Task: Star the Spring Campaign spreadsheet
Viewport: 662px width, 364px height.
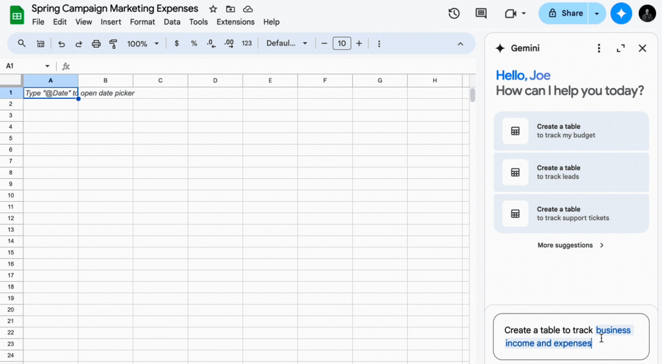Action: [213, 9]
